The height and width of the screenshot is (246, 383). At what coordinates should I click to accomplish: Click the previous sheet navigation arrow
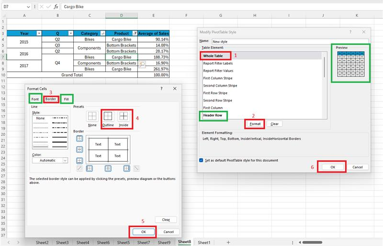tap(9, 242)
